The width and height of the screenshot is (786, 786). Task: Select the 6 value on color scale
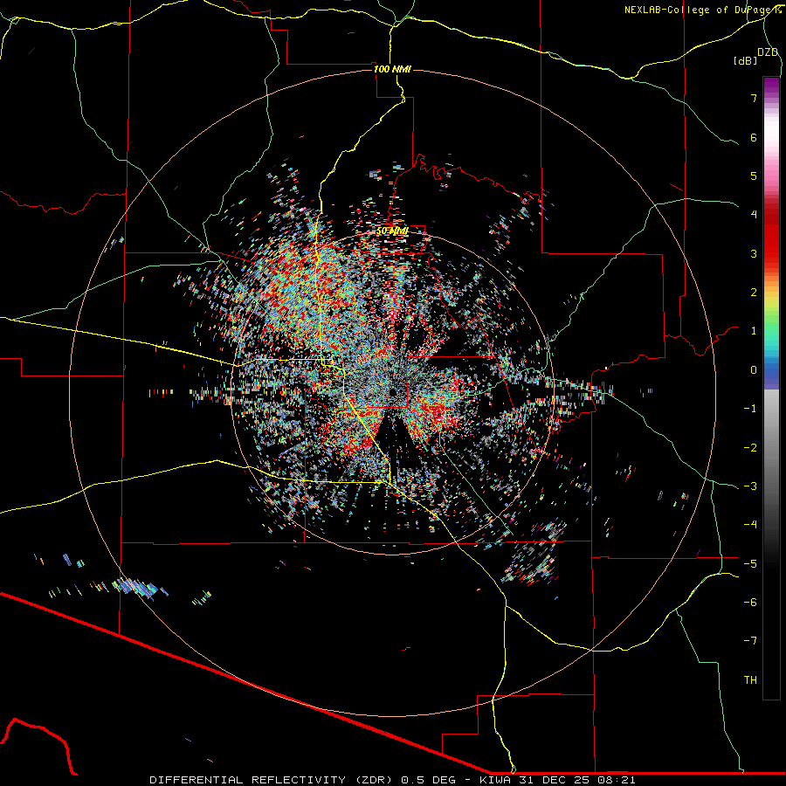754,137
